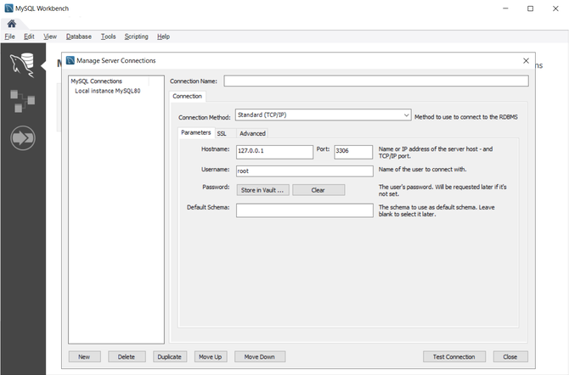Image resolution: width=569 pixels, height=375 pixels.
Task: Minimize the MySQL Workbench window
Action: (505, 8)
